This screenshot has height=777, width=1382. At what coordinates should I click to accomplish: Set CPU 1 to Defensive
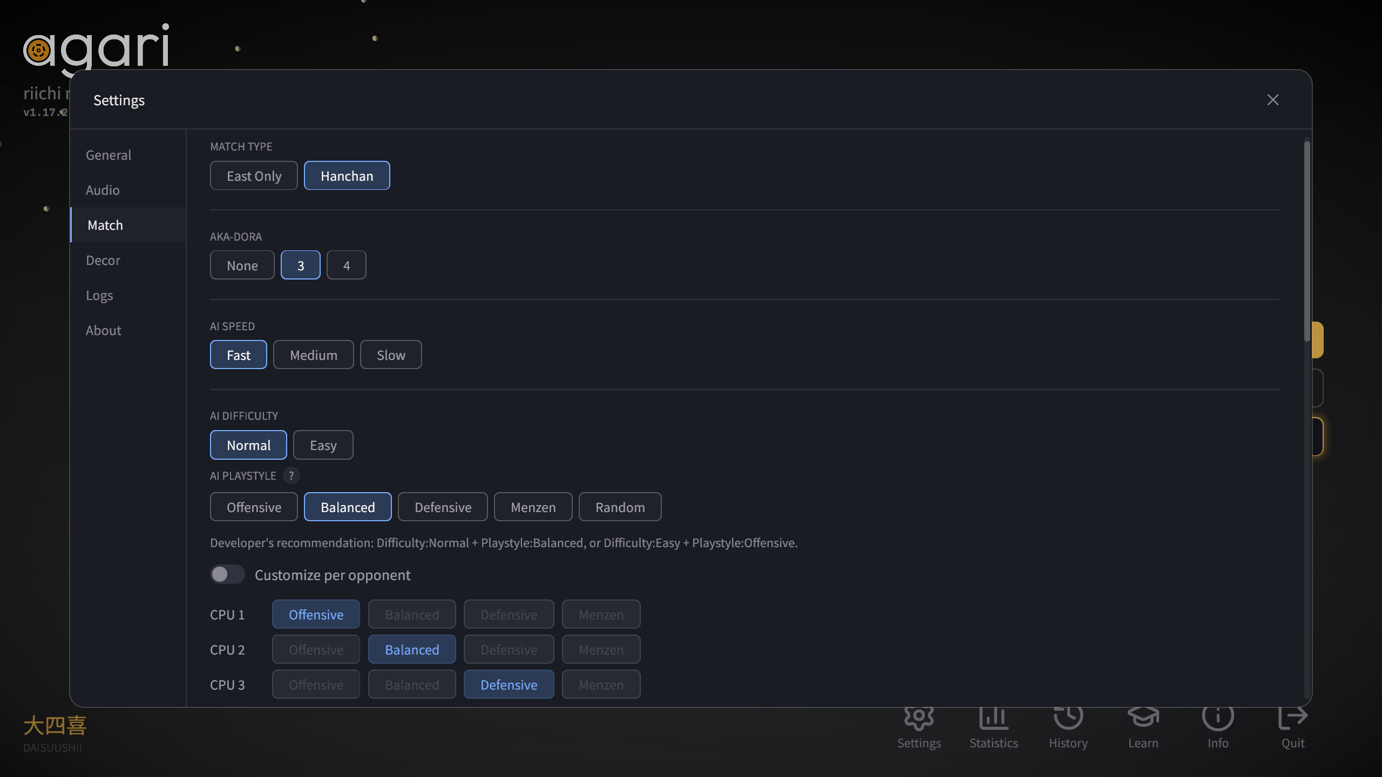coord(509,615)
